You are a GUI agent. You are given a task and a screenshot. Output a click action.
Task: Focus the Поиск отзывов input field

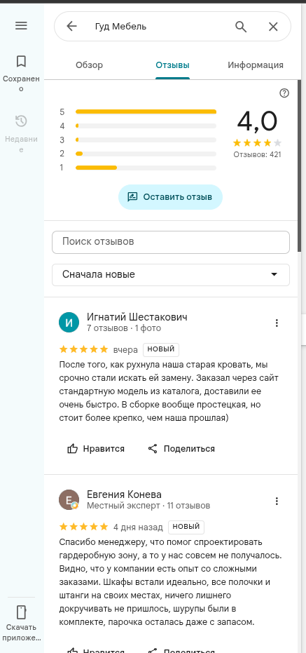(x=170, y=242)
